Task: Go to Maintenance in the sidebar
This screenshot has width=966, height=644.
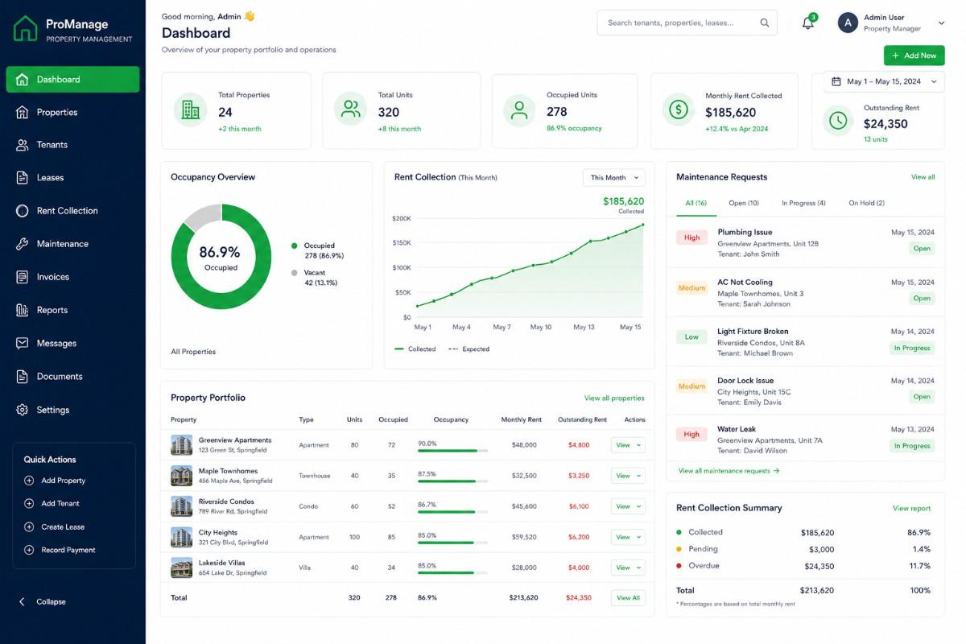Action: [x=72, y=244]
